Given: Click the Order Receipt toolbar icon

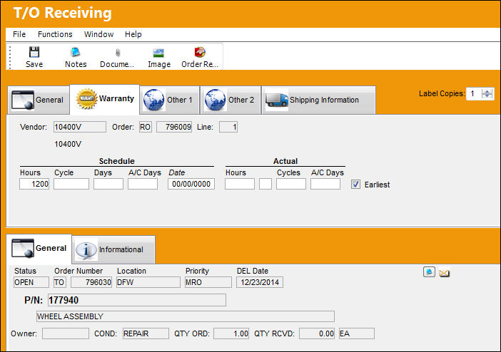Looking at the screenshot, I should pos(200,52).
